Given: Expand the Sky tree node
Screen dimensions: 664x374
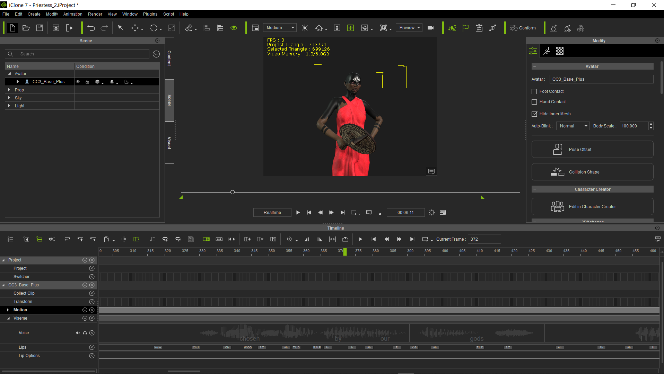Looking at the screenshot, I should 9,98.
